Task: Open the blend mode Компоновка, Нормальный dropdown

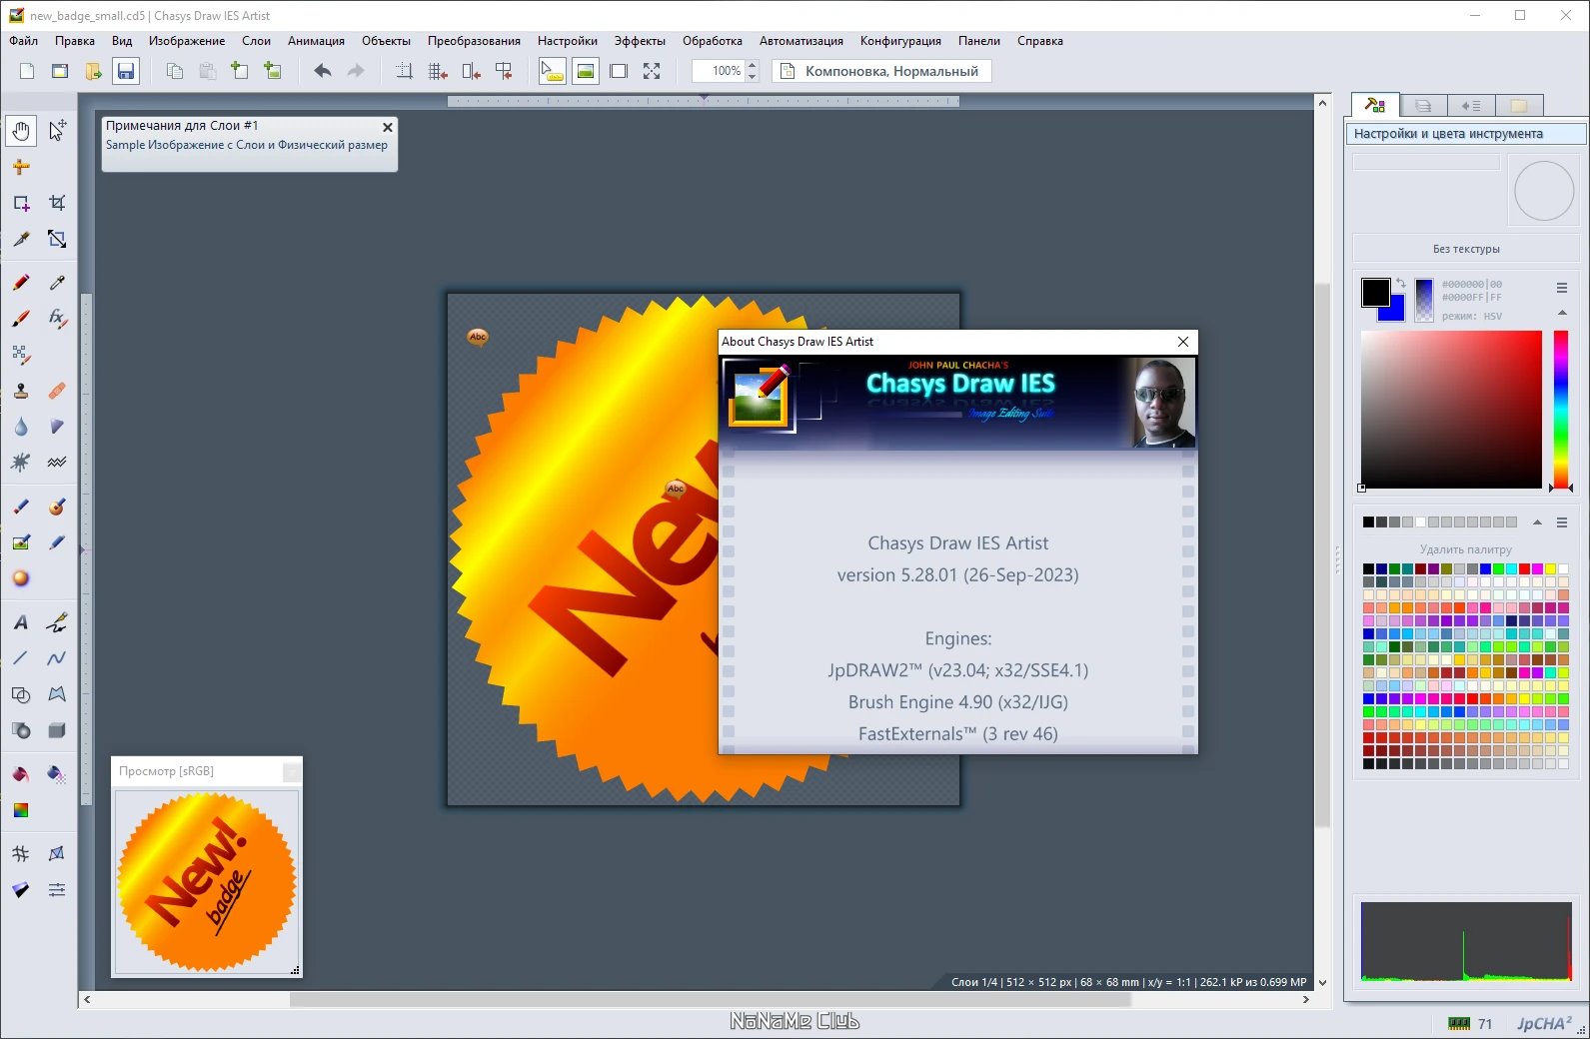Action: pyautogui.click(x=881, y=71)
